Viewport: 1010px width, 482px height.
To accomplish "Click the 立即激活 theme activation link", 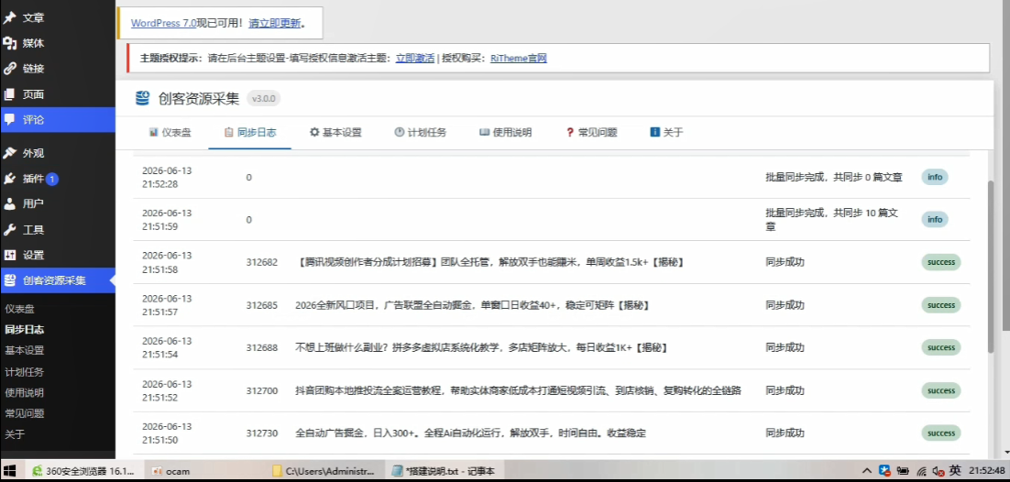I will 415,58.
